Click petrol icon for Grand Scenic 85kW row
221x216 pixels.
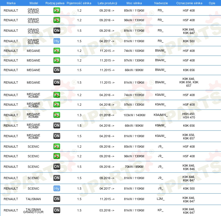pyautogui.click(x=57, y=10)
